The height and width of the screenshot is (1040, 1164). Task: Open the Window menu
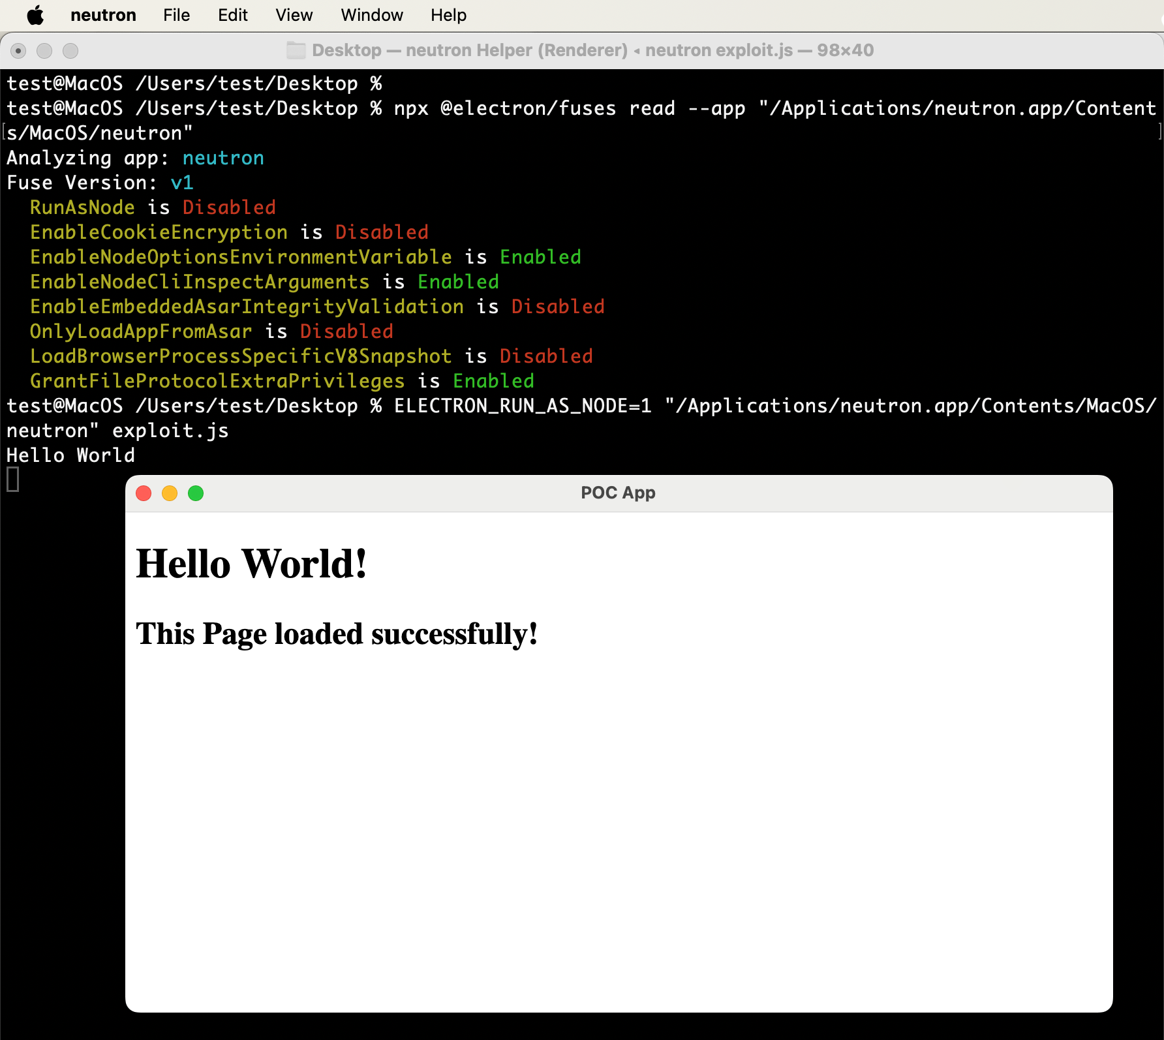[x=372, y=15]
